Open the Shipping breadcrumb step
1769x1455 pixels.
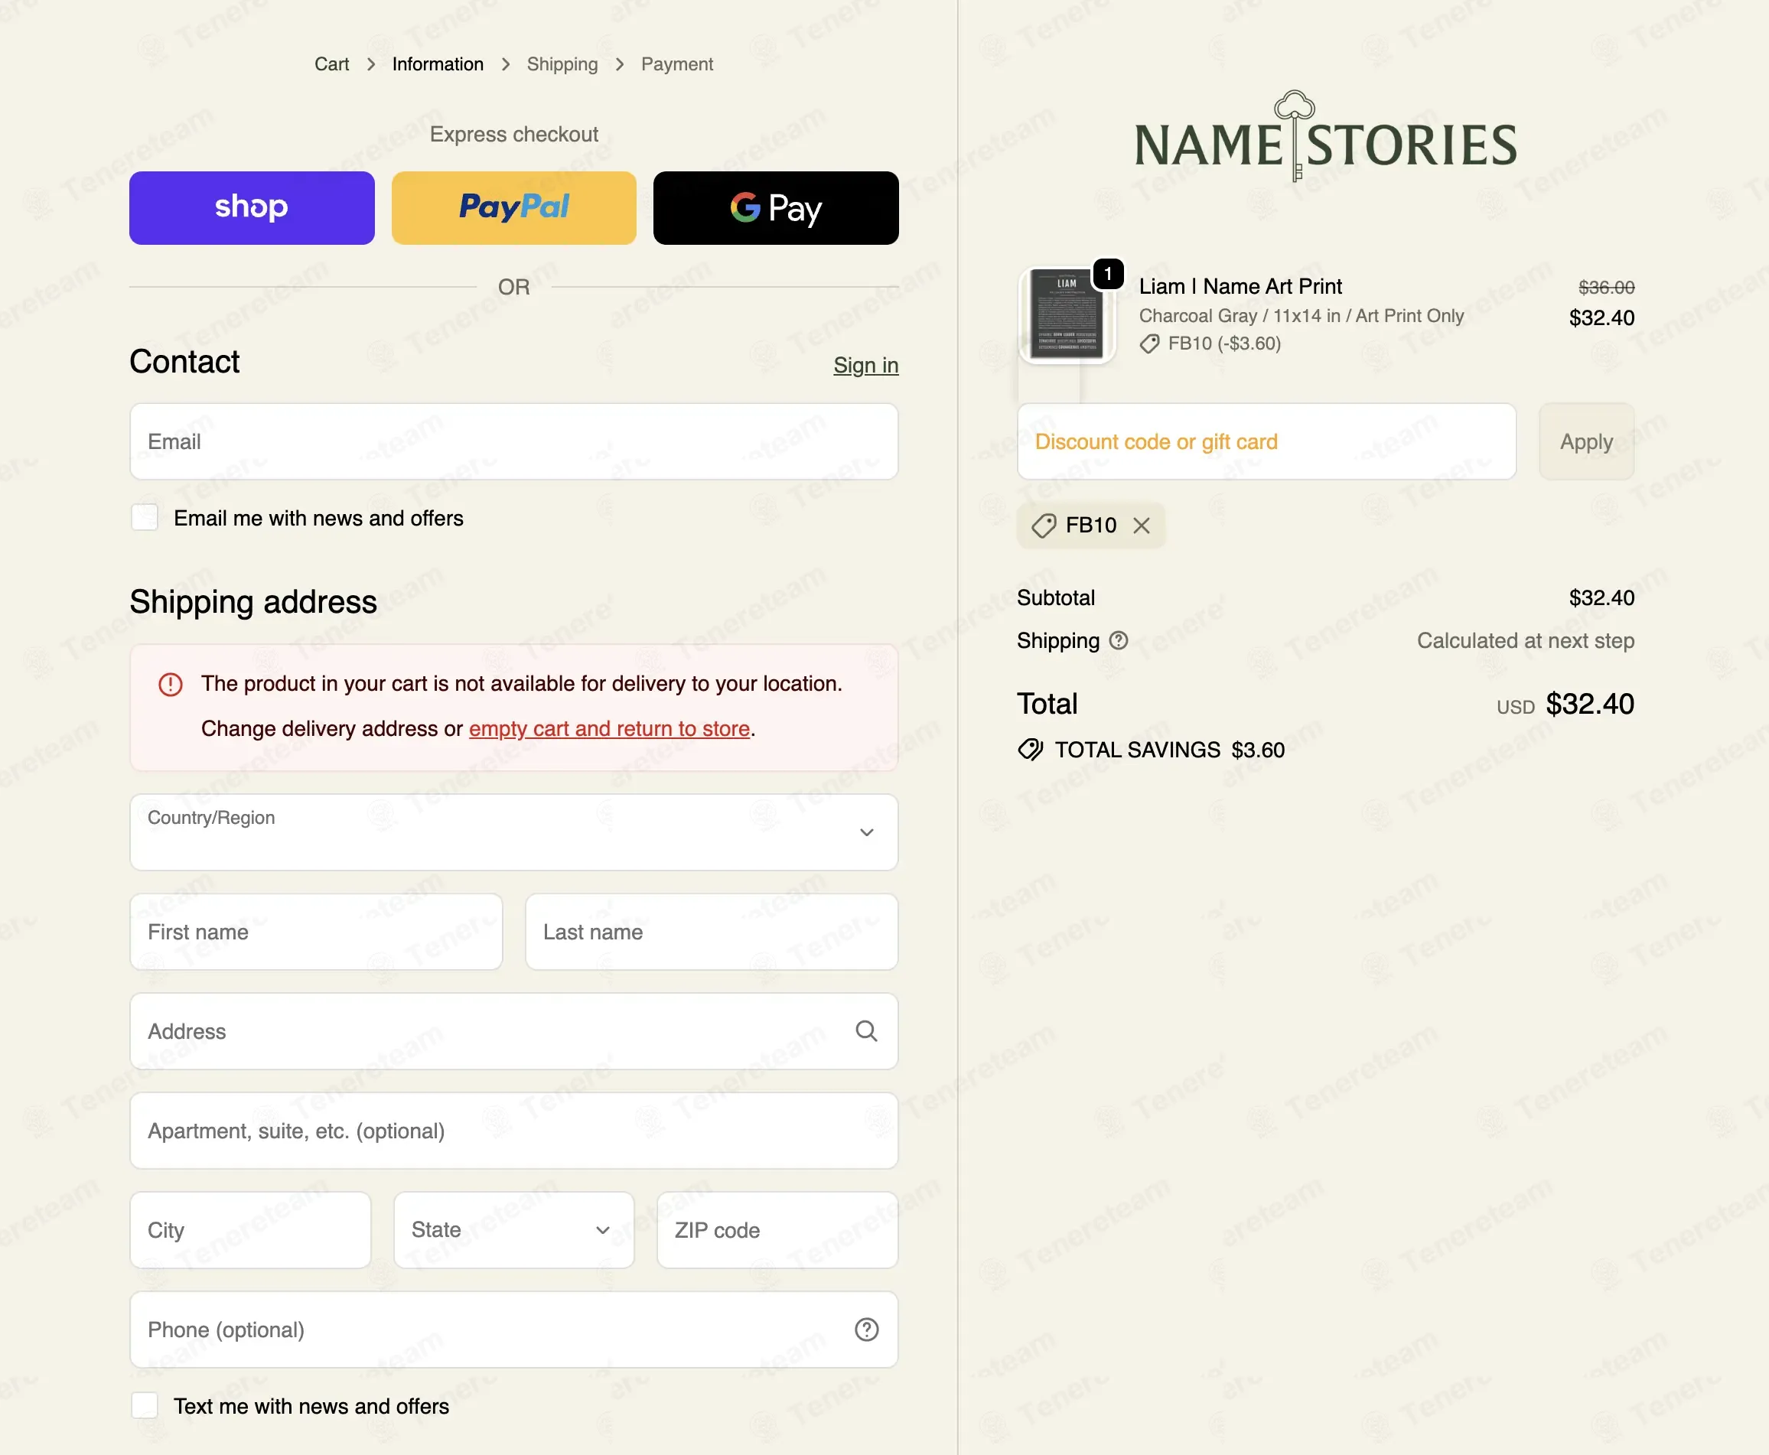pos(562,64)
